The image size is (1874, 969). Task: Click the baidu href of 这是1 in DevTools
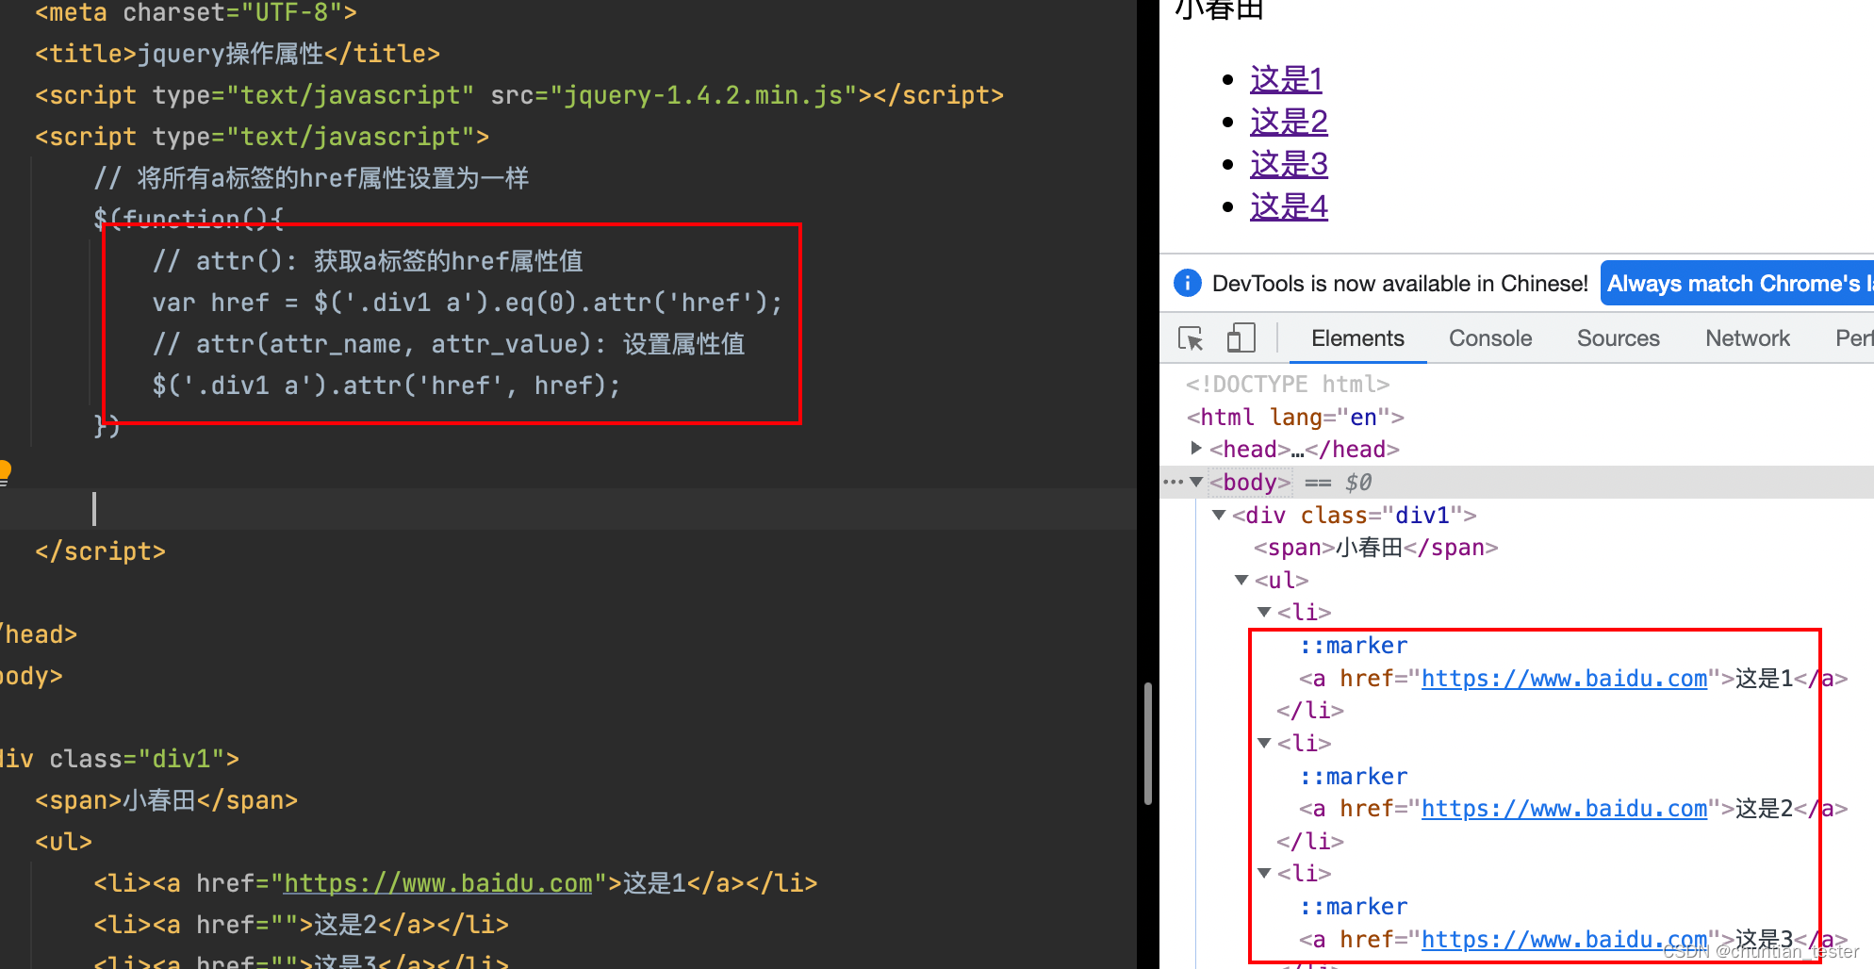1564,678
